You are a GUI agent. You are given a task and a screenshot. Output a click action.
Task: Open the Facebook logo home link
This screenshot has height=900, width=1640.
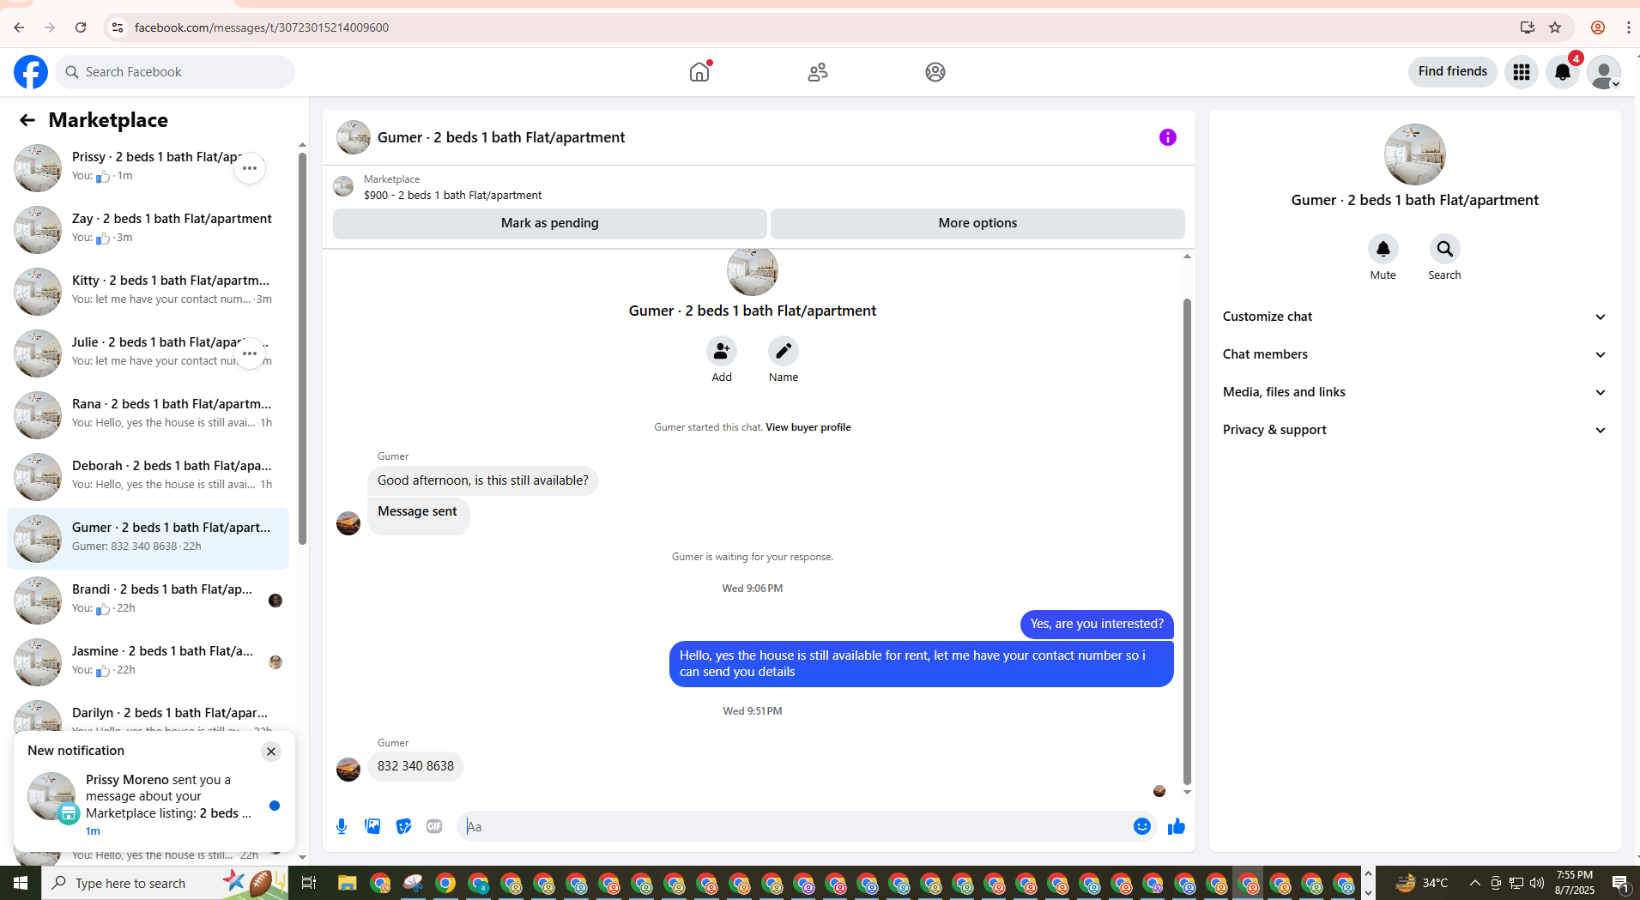click(x=31, y=72)
